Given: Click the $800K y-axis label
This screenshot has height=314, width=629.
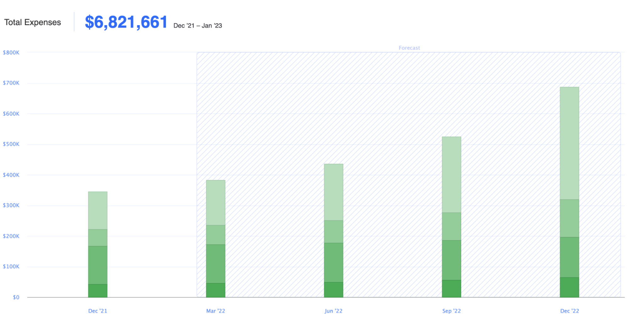Looking at the screenshot, I should (x=11, y=52).
